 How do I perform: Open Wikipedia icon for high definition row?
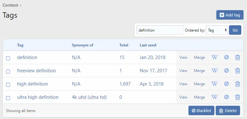coord(214,84)
